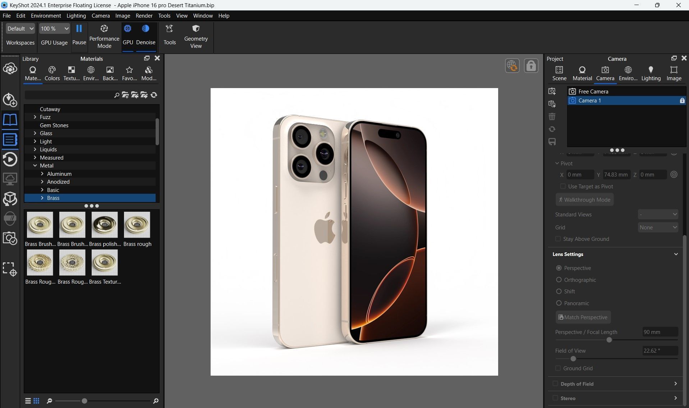Toggle the Library book icon
The width and height of the screenshot is (689, 408).
[x=10, y=119]
